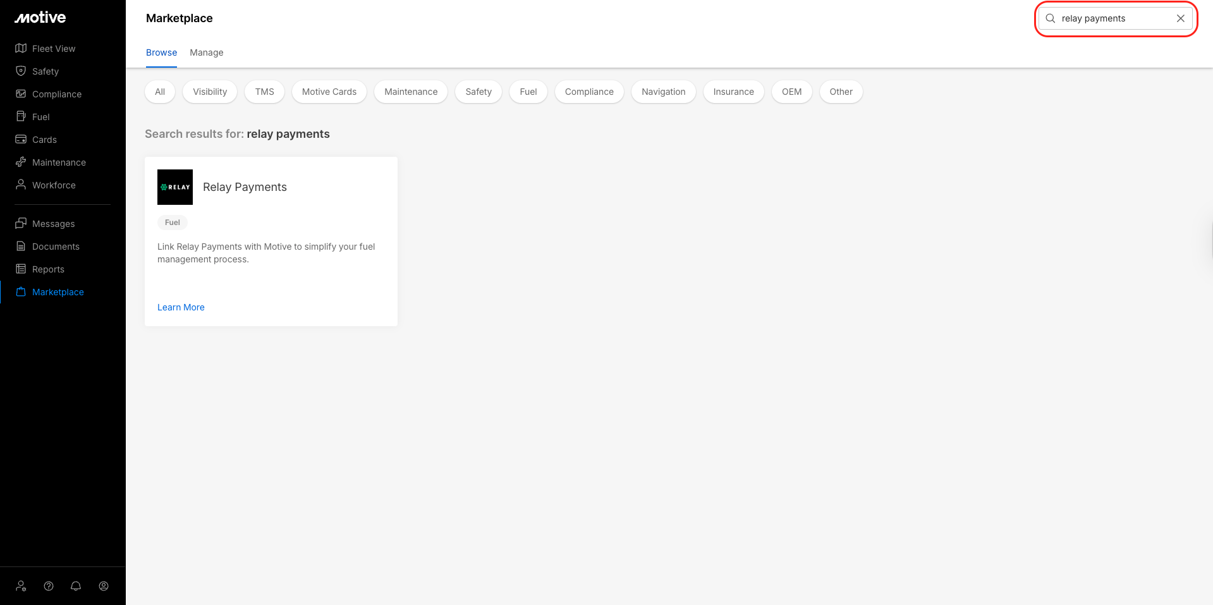The height and width of the screenshot is (605, 1213).
Task: Open Workforce using the person icon
Action: click(x=21, y=185)
